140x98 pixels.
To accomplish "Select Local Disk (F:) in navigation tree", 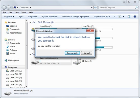I will point(16,81).
